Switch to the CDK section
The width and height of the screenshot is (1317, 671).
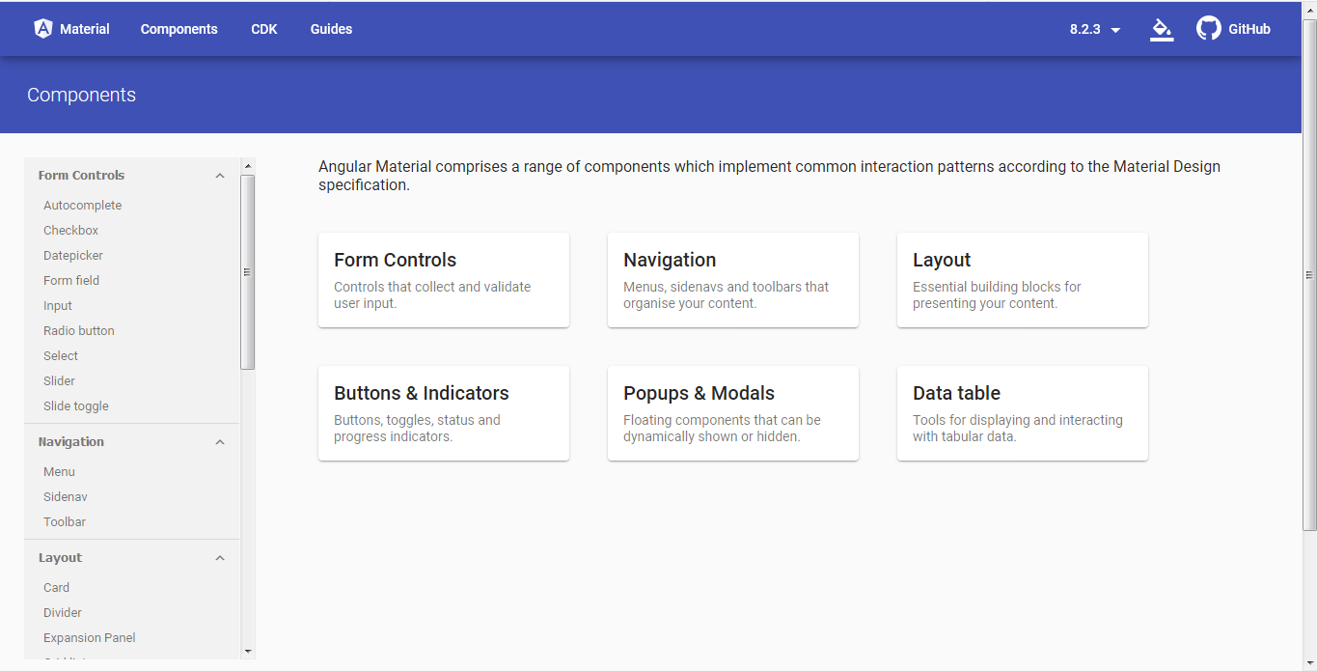click(263, 28)
